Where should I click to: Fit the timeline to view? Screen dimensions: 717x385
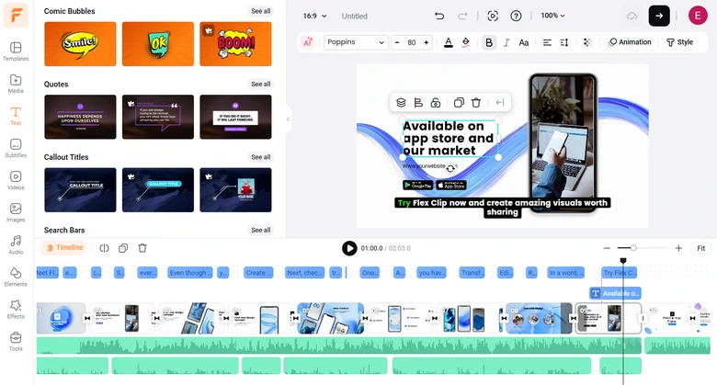coord(701,248)
